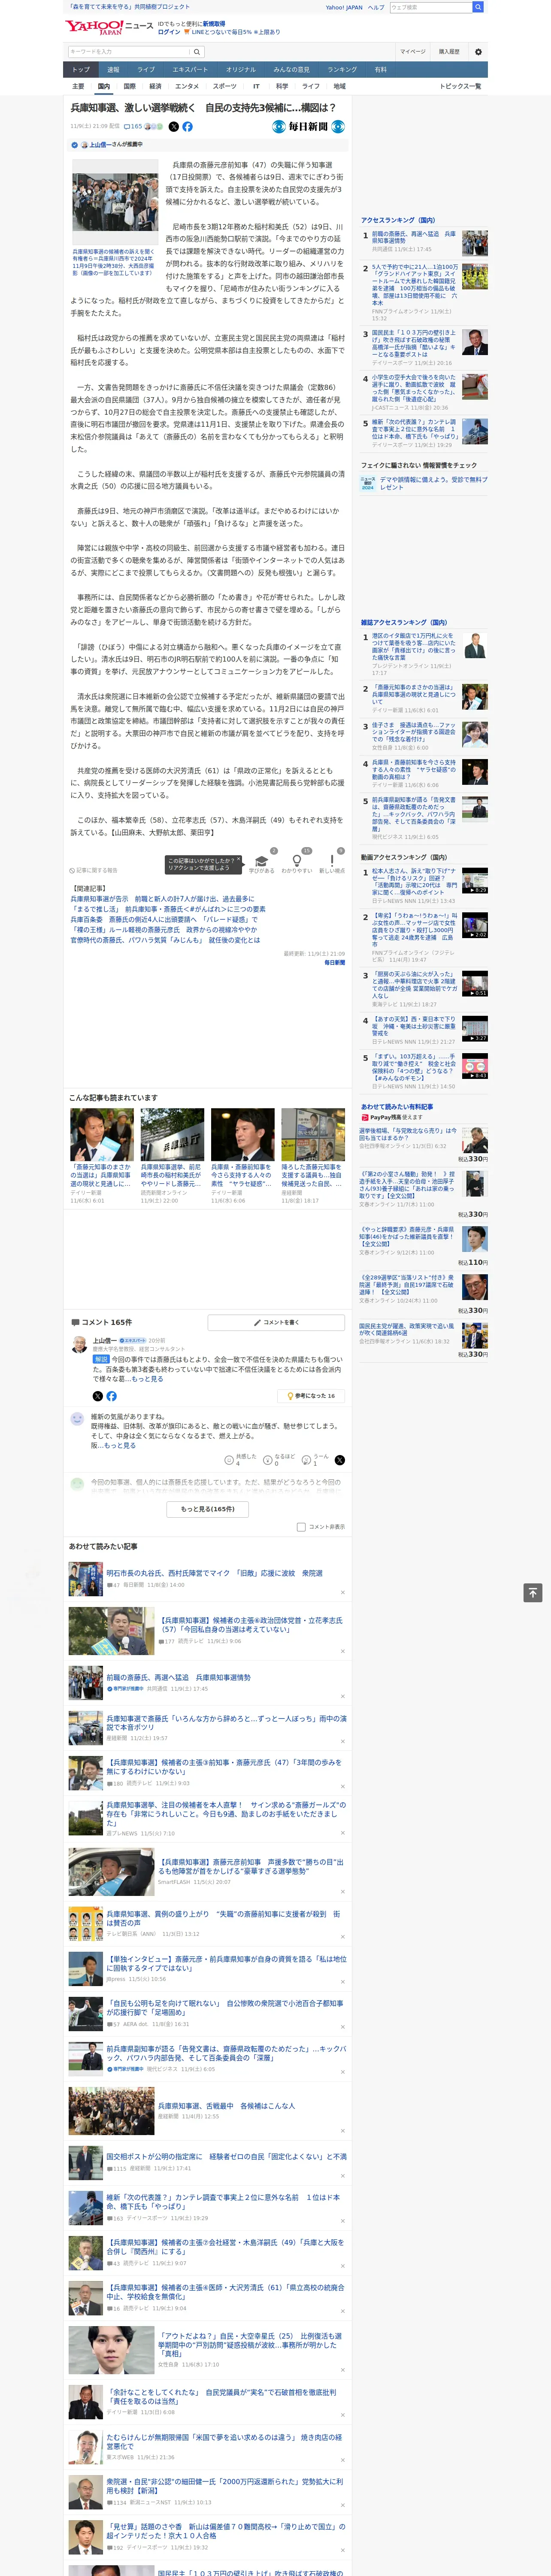Open the ヘルプ link in the header
This screenshot has height=2576, width=551.
(x=376, y=7)
